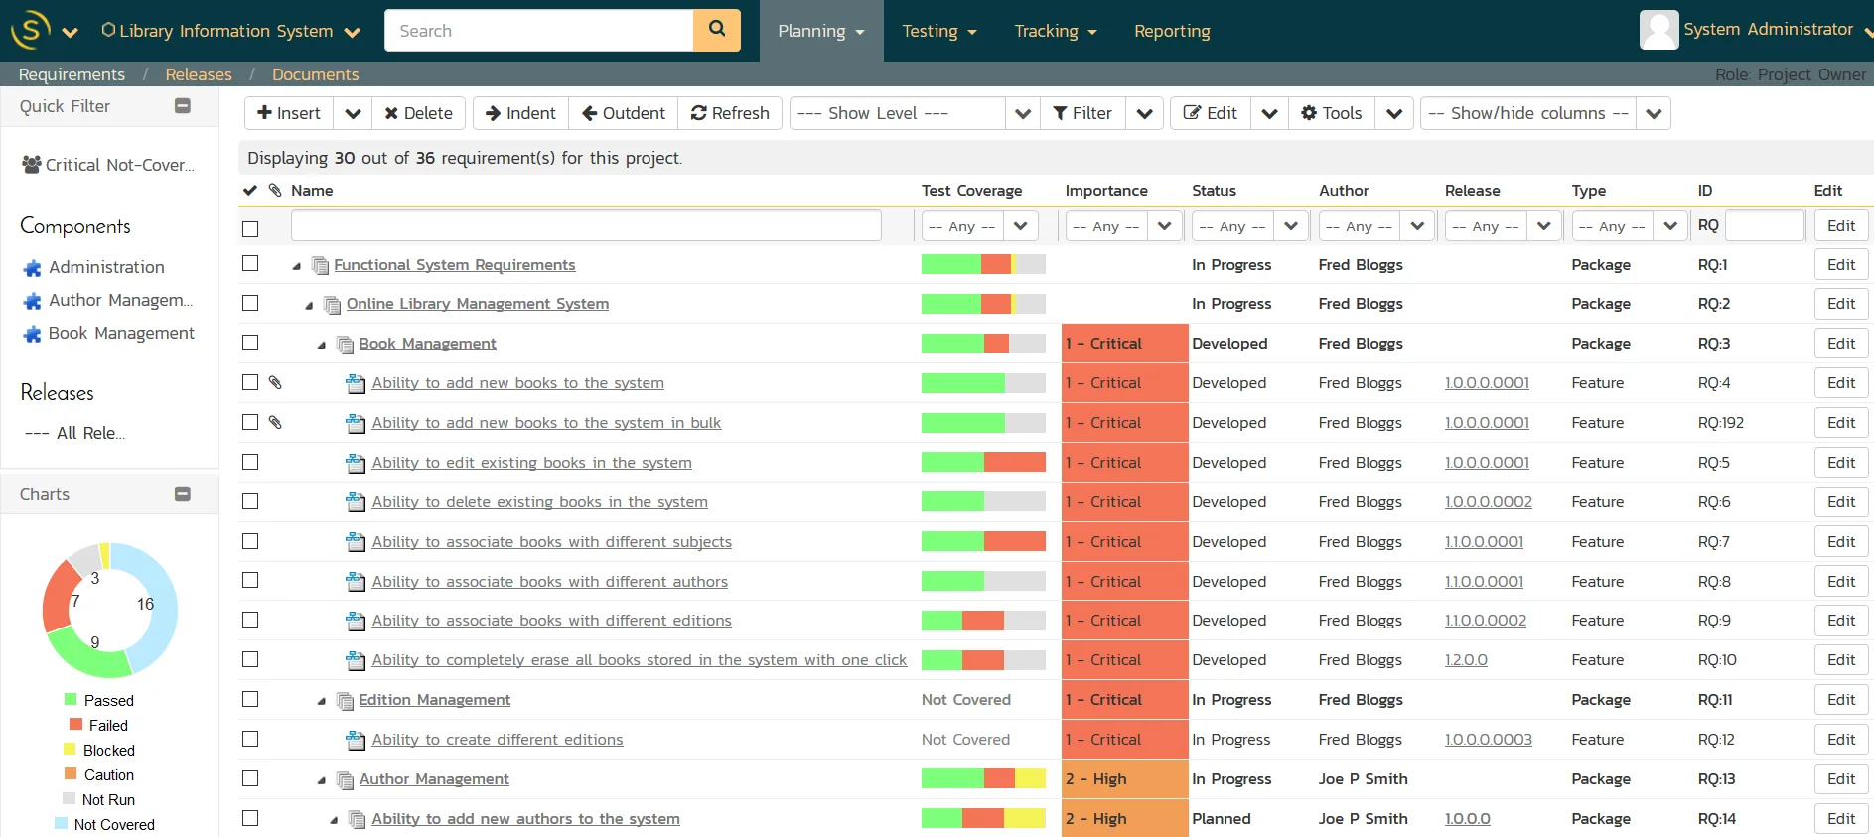1874x837 pixels.
Task: Click the select-all checkmark header icon
Action: [250, 190]
